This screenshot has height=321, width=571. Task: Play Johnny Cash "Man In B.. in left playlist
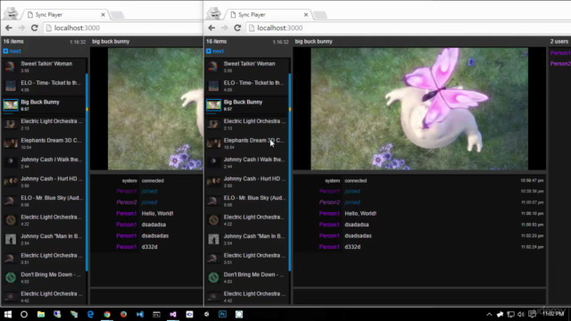pyautogui.click(x=44, y=239)
